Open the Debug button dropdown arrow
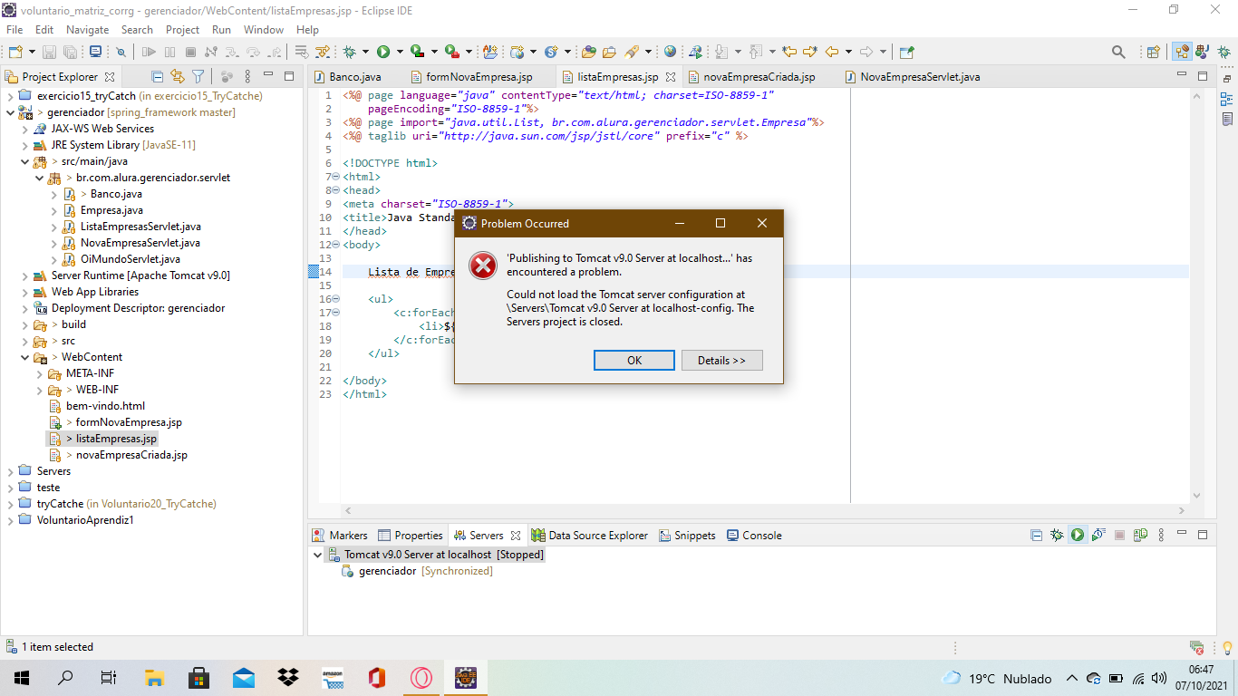Screen dimensions: 1238x696 (x=365, y=53)
